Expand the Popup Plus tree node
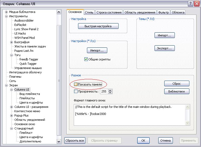 coord(12,115)
